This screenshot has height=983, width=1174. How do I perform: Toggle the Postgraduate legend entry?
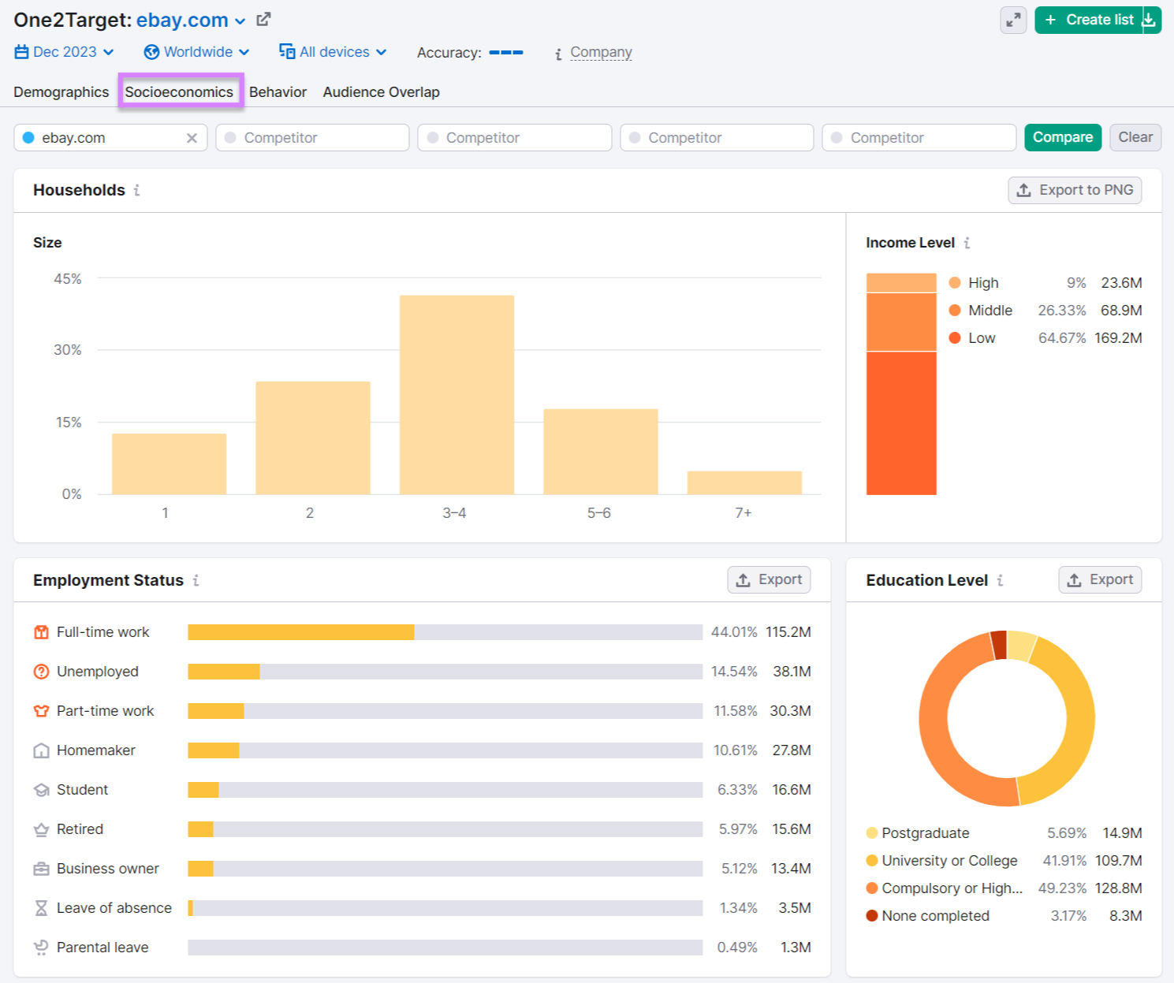(x=925, y=832)
